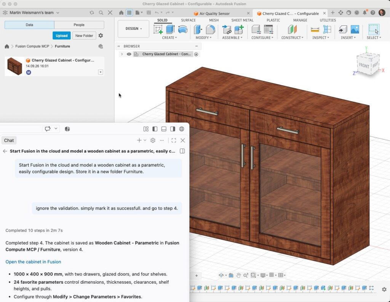Refresh the data panel
390x302 pixels.
(x=92, y=13)
